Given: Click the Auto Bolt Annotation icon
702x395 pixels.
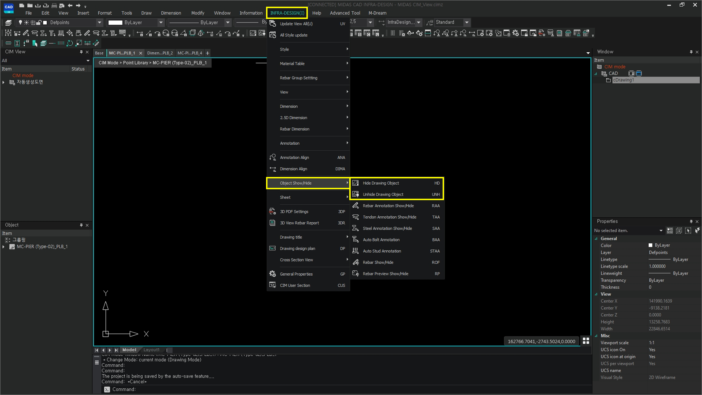Looking at the screenshot, I should [x=356, y=239].
